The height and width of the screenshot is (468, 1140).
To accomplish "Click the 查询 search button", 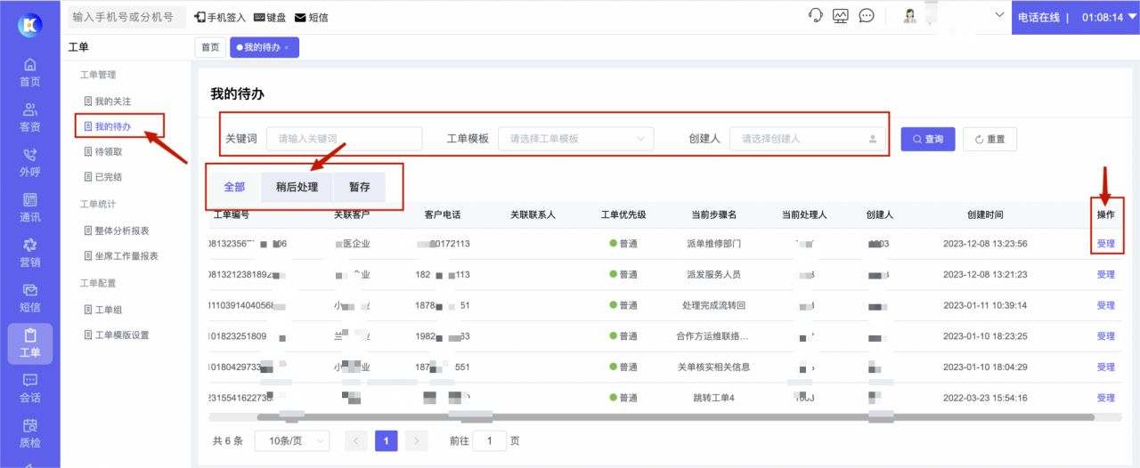I will 928,139.
